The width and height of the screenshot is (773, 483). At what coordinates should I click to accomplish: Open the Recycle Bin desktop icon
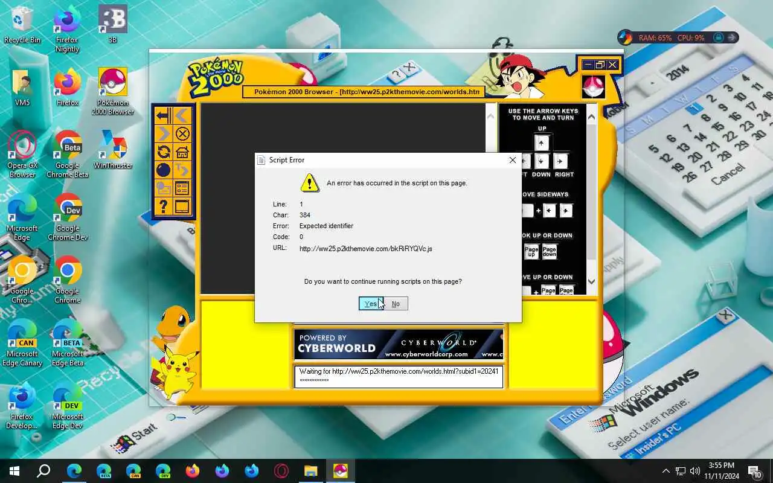[x=22, y=25]
